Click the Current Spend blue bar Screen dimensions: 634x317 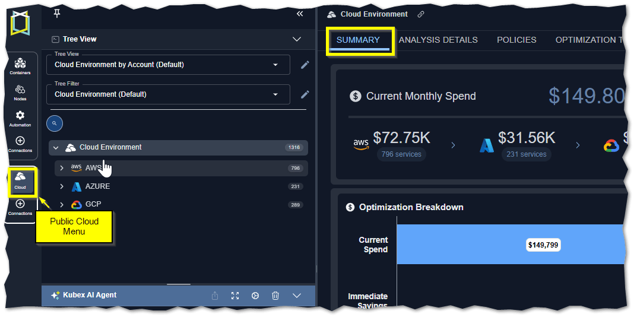[511, 245]
